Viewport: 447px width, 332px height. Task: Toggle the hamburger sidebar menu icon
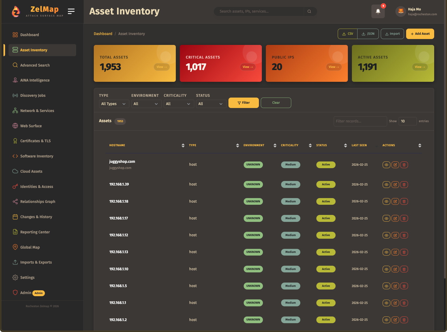click(x=71, y=11)
